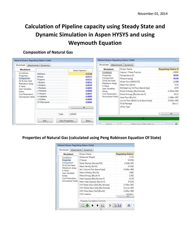190x246 pixels.
Task: Click left scroll arrow under Mole Fractions table
Action: 70,108
